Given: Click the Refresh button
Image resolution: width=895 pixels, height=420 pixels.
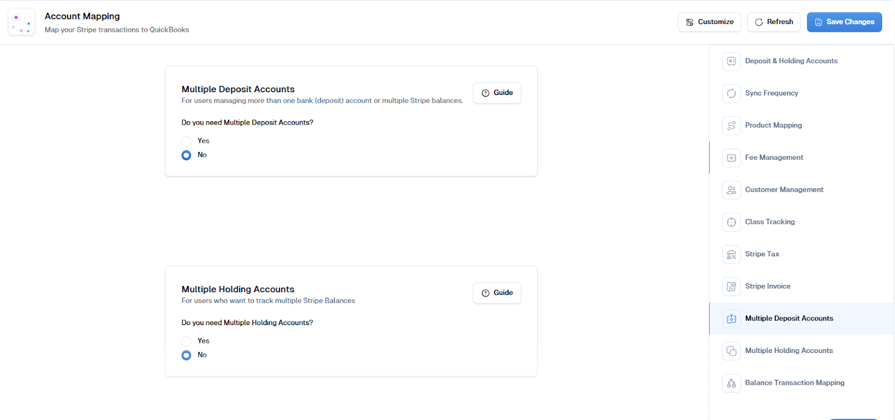Looking at the screenshot, I should point(774,22).
